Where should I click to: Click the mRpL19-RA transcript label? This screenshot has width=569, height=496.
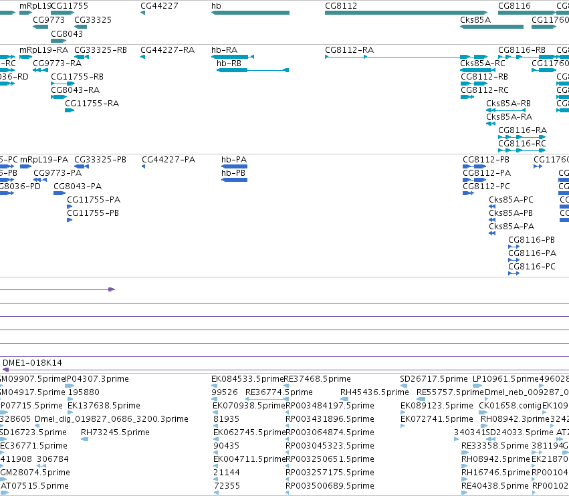(43, 49)
